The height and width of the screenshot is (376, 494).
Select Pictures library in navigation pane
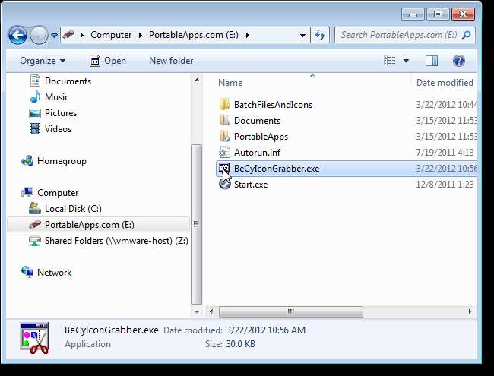click(x=61, y=113)
